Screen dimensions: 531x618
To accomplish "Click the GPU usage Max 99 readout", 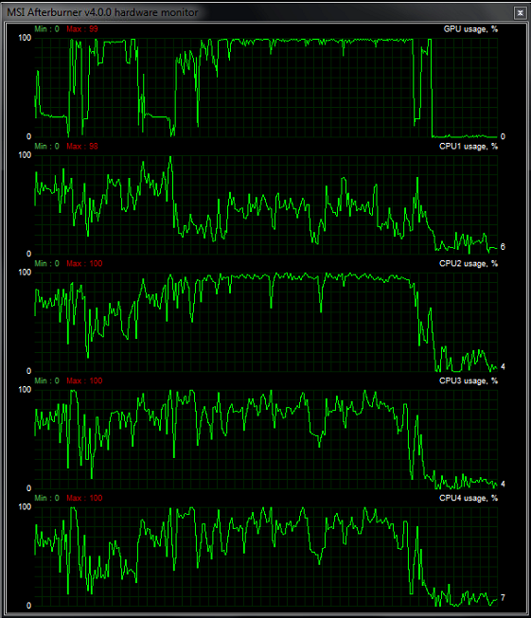I will [82, 29].
